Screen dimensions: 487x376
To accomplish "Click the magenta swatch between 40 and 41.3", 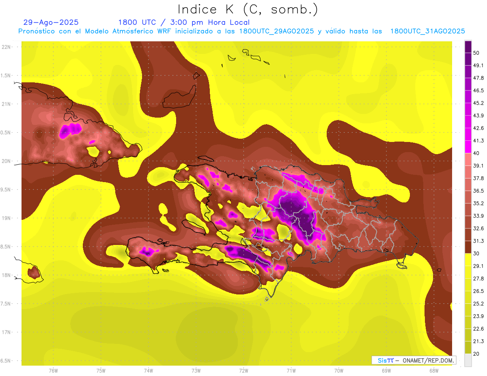I will coord(468,147).
